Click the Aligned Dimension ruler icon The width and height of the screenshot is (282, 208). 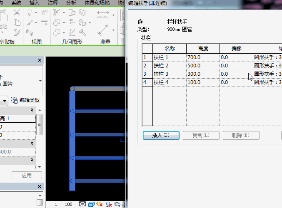(x=103, y=15)
